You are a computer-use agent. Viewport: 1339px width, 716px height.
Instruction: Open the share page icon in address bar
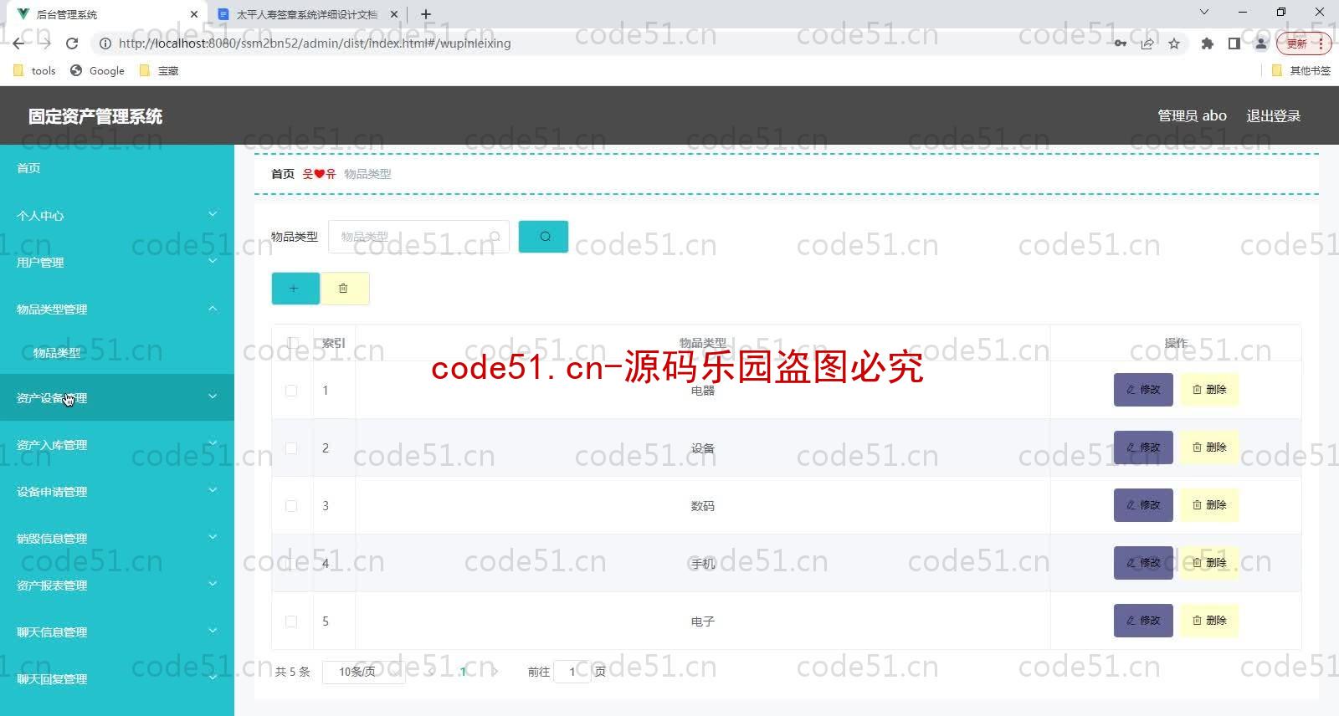click(x=1147, y=43)
